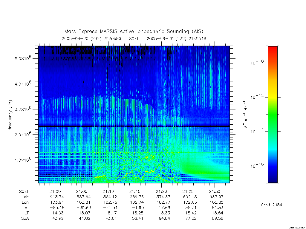Click the plot title "Mars Express MARSIS Active Ionospheric Sounding (AIS)"
This screenshot has height=229, width=306.
coord(134,32)
